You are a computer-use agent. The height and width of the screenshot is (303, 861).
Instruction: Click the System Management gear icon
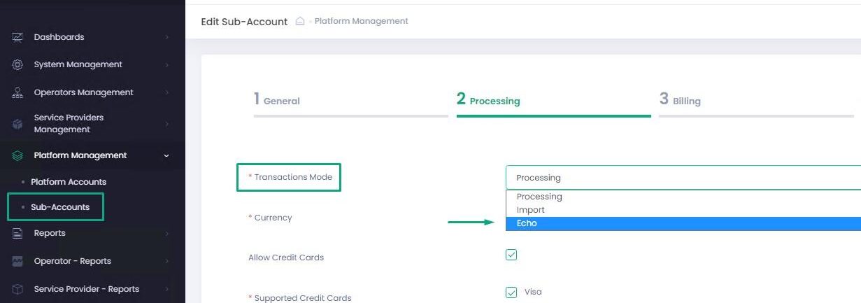tap(17, 64)
